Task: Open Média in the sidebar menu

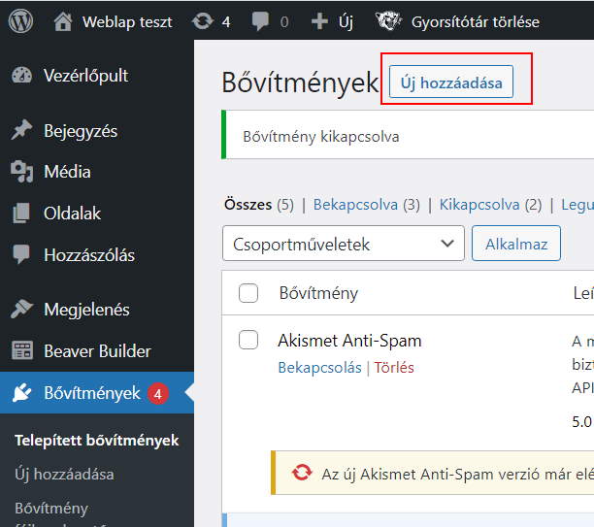Action: [x=67, y=172]
